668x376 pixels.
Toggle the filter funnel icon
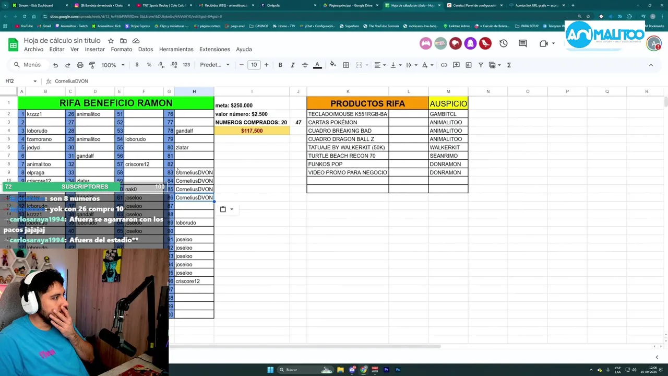pos(481,65)
